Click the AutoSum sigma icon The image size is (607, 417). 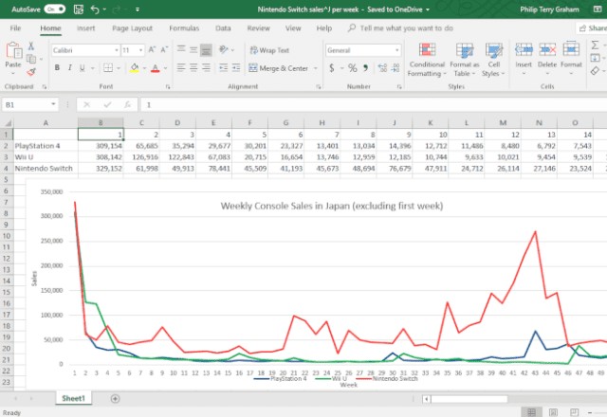pyautogui.click(x=595, y=45)
